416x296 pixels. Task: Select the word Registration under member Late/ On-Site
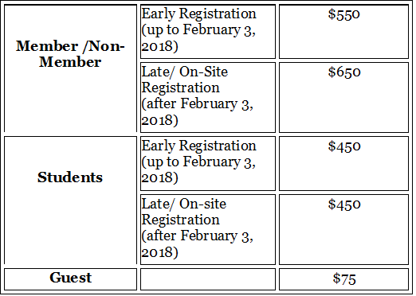coord(180,88)
